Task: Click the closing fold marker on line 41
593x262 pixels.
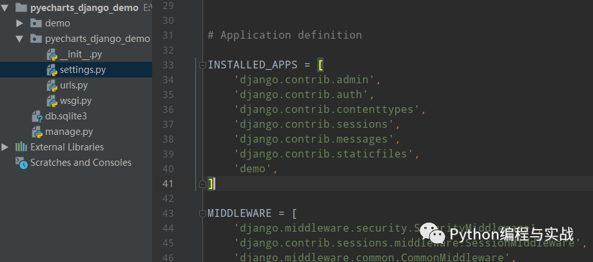Action: tap(202, 184)
